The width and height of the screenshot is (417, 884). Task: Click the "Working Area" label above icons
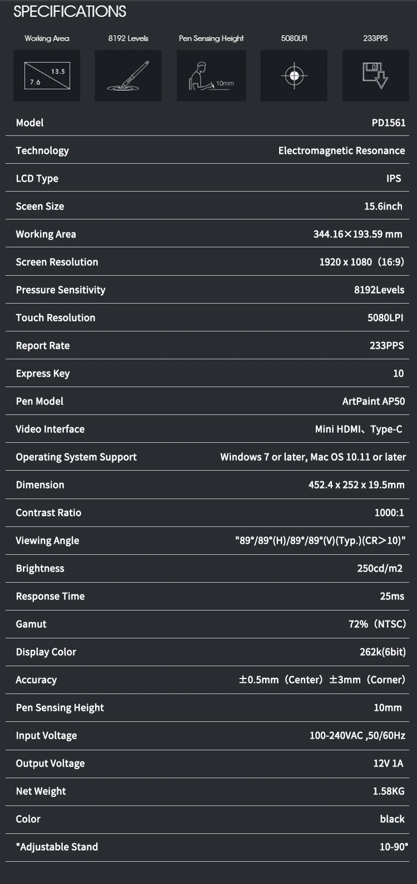pyautogui.click(x=47, y=38)
